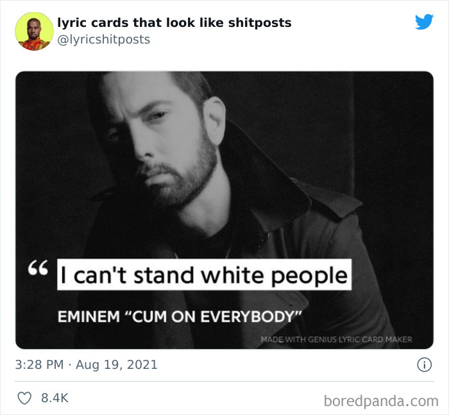The width and height of the screenshot is (449, 415).
Task: Click the large opening quotation mark
Action: click(38, 268)
